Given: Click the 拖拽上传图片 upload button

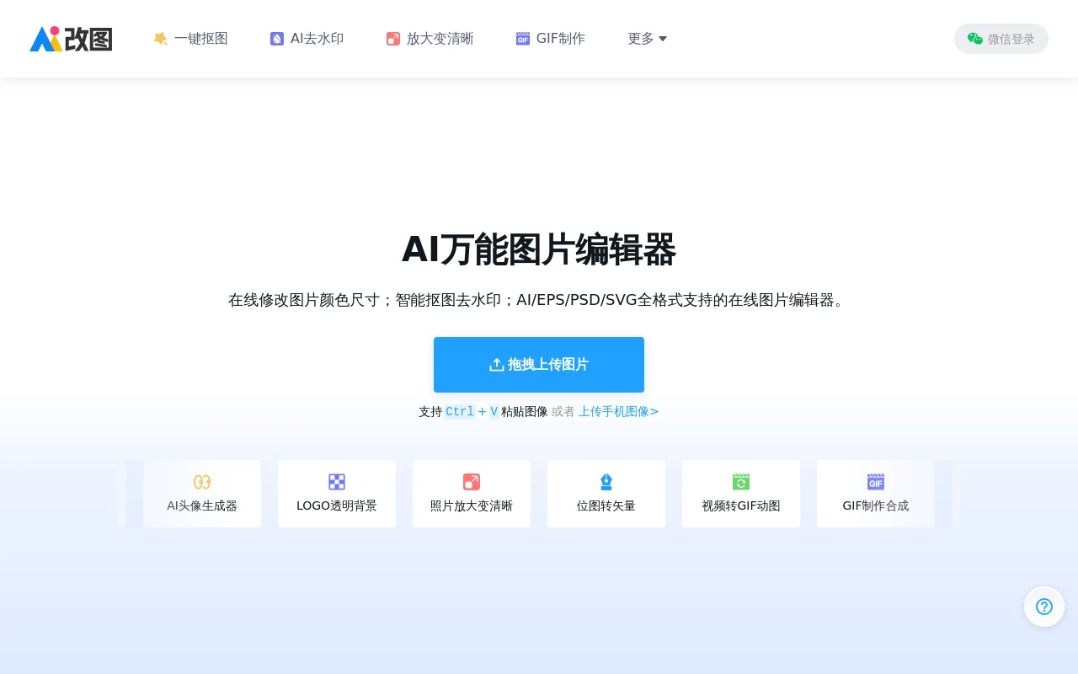Looking at the screenshot, I should [x=539, y=364].
